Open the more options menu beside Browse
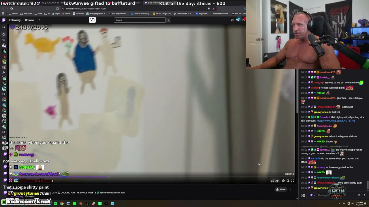 [39, 20]
